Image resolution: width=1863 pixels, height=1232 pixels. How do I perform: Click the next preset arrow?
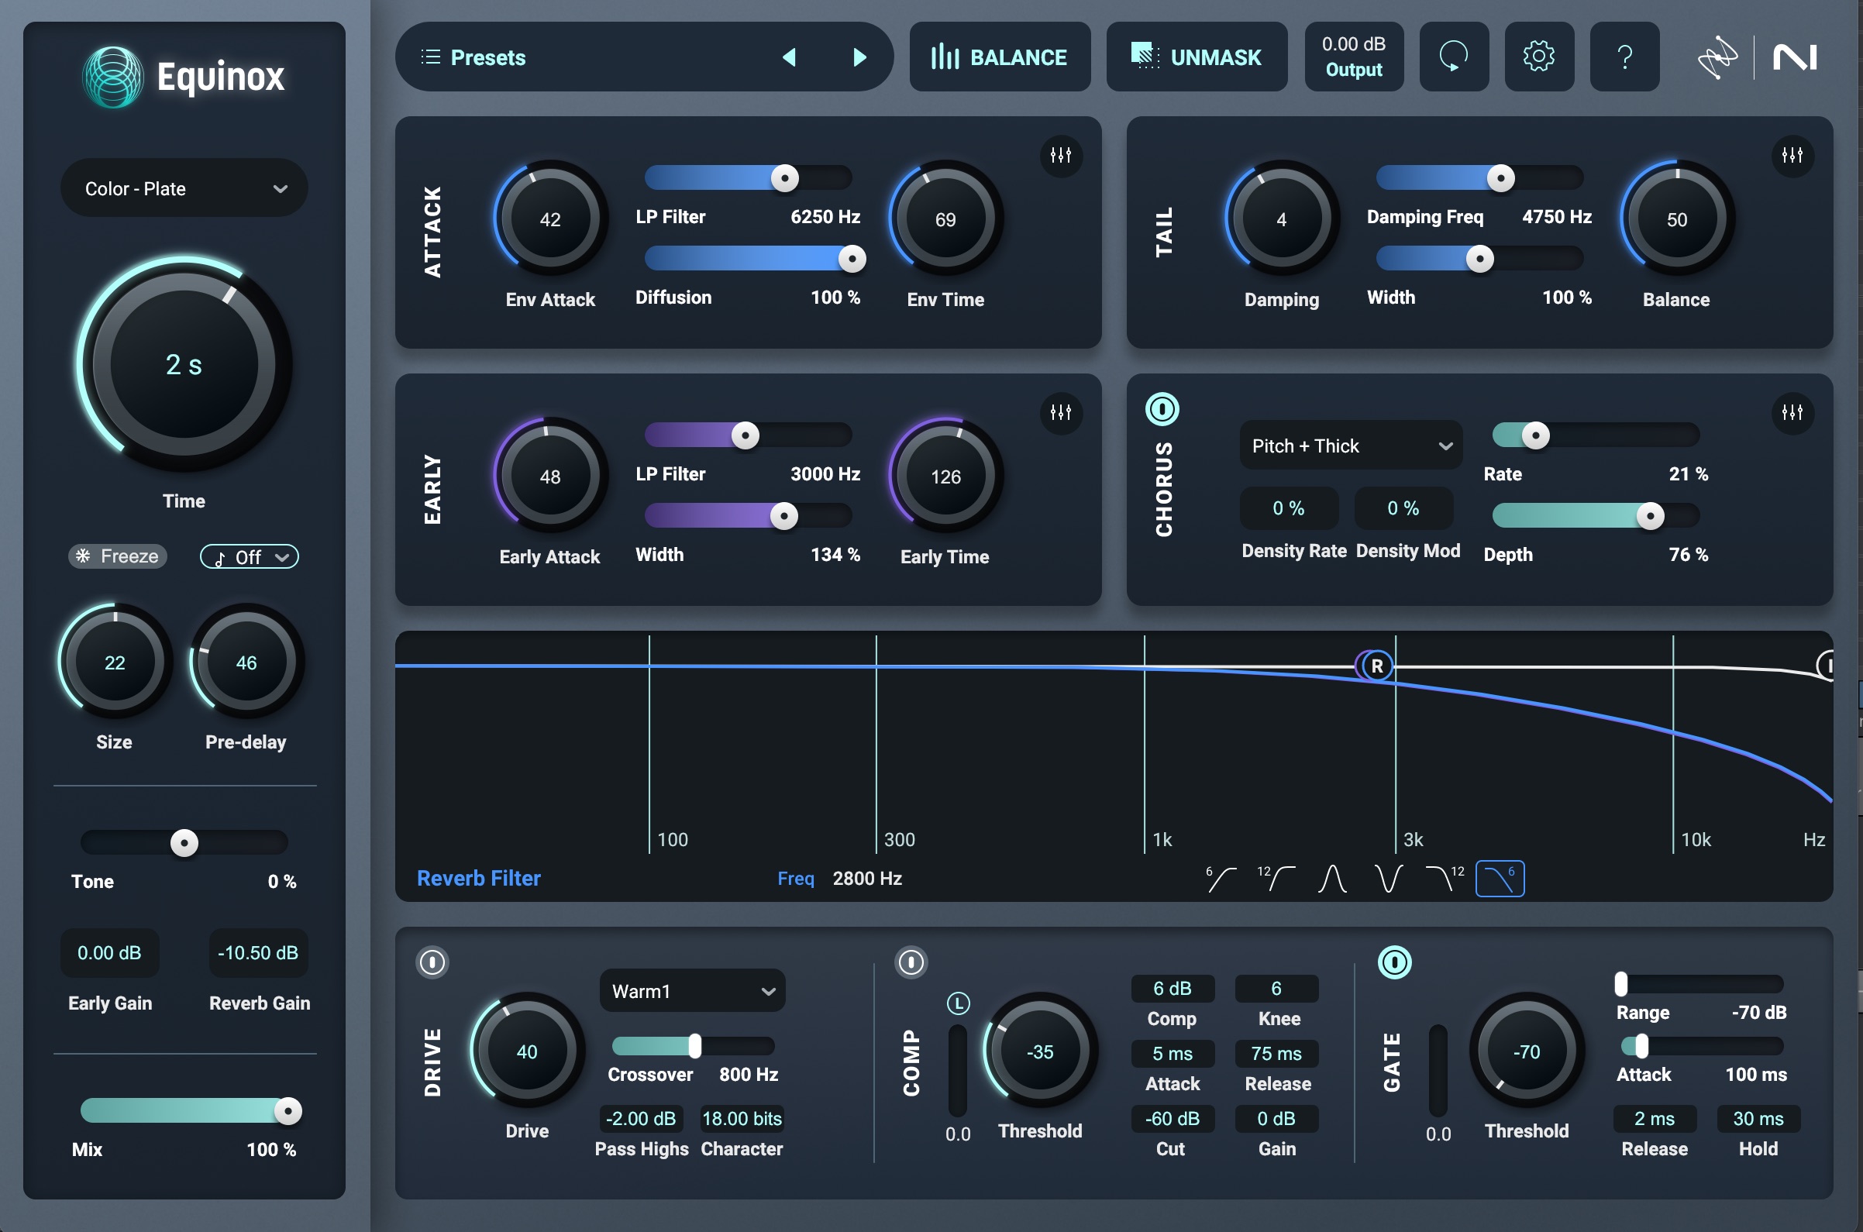[859, 57]
